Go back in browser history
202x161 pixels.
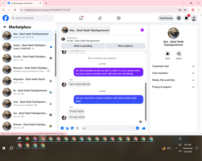[x=4, y=10]
